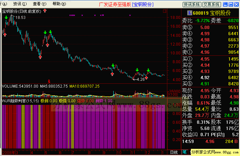This screenshot has height=156, width=240.
Task: Click the yellow MA10:669707.25 label
Action: (x=84, y=86)
